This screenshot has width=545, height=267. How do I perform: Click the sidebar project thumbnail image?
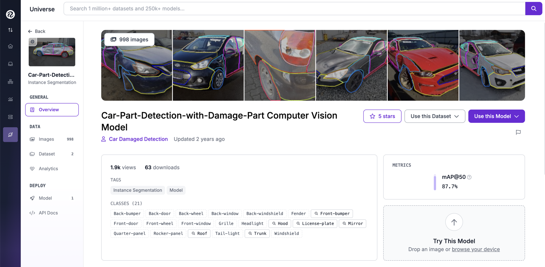[x=52, y=52]
